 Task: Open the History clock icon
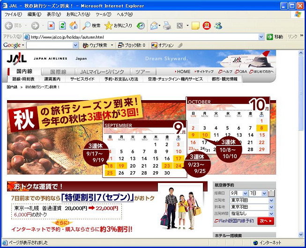(x=141, y=26)
